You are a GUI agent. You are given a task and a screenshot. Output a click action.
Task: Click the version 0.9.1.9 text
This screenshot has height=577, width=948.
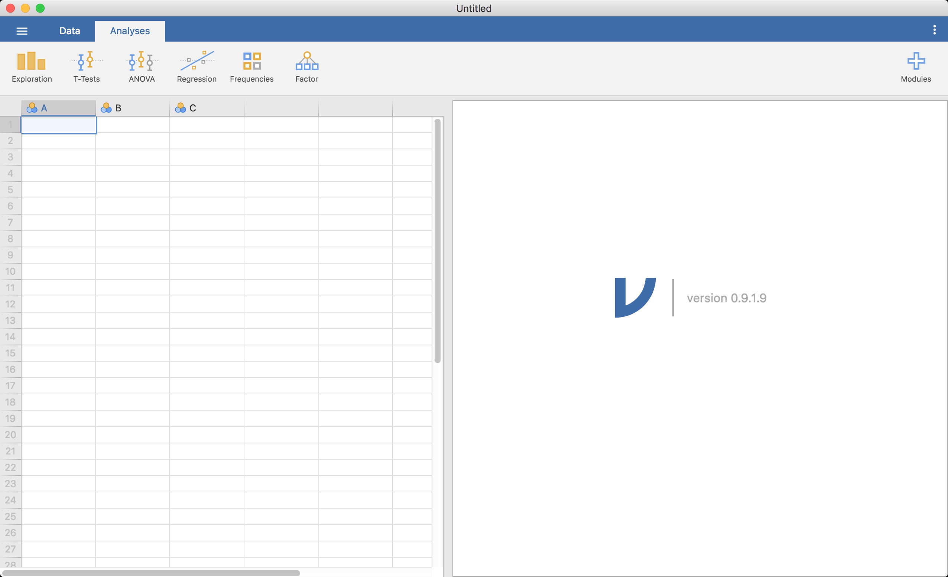[x=727, y=298]
